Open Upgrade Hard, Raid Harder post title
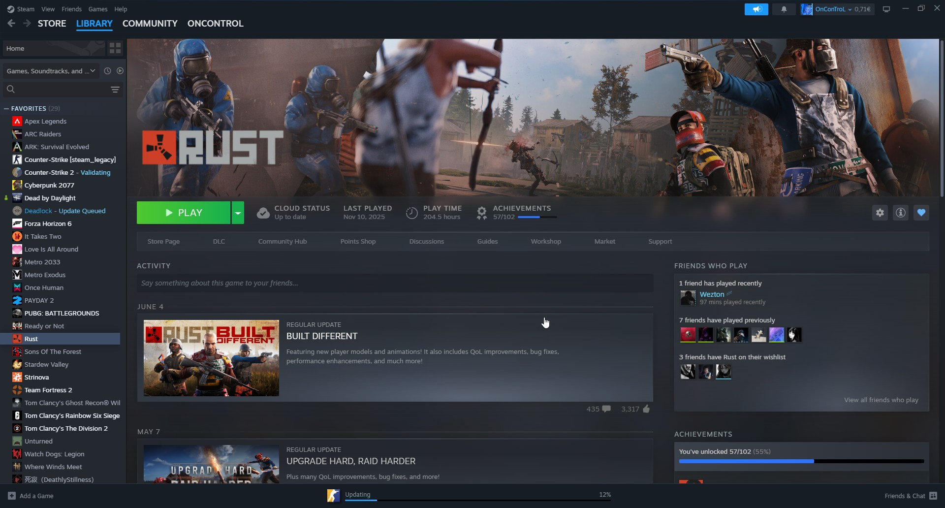The height and width of the screenshot is (508, 945). pyautogui.click(x=351, y=461)
